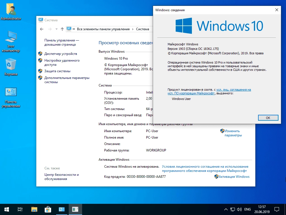Click Активация Windows link

tap(234, 177)
